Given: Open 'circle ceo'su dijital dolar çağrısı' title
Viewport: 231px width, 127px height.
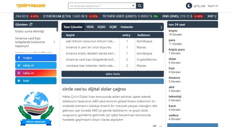Looking at the screenshot, I should pyautogui.click(x=94, y=89).
